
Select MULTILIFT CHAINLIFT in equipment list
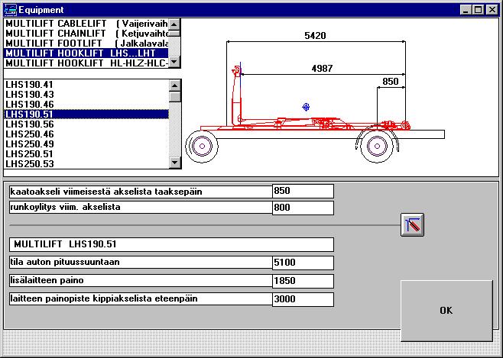coord(86,34)
